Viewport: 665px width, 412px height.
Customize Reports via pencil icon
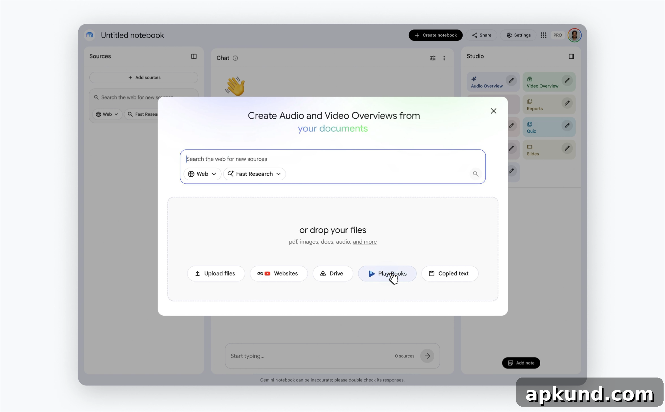[567, 103]
